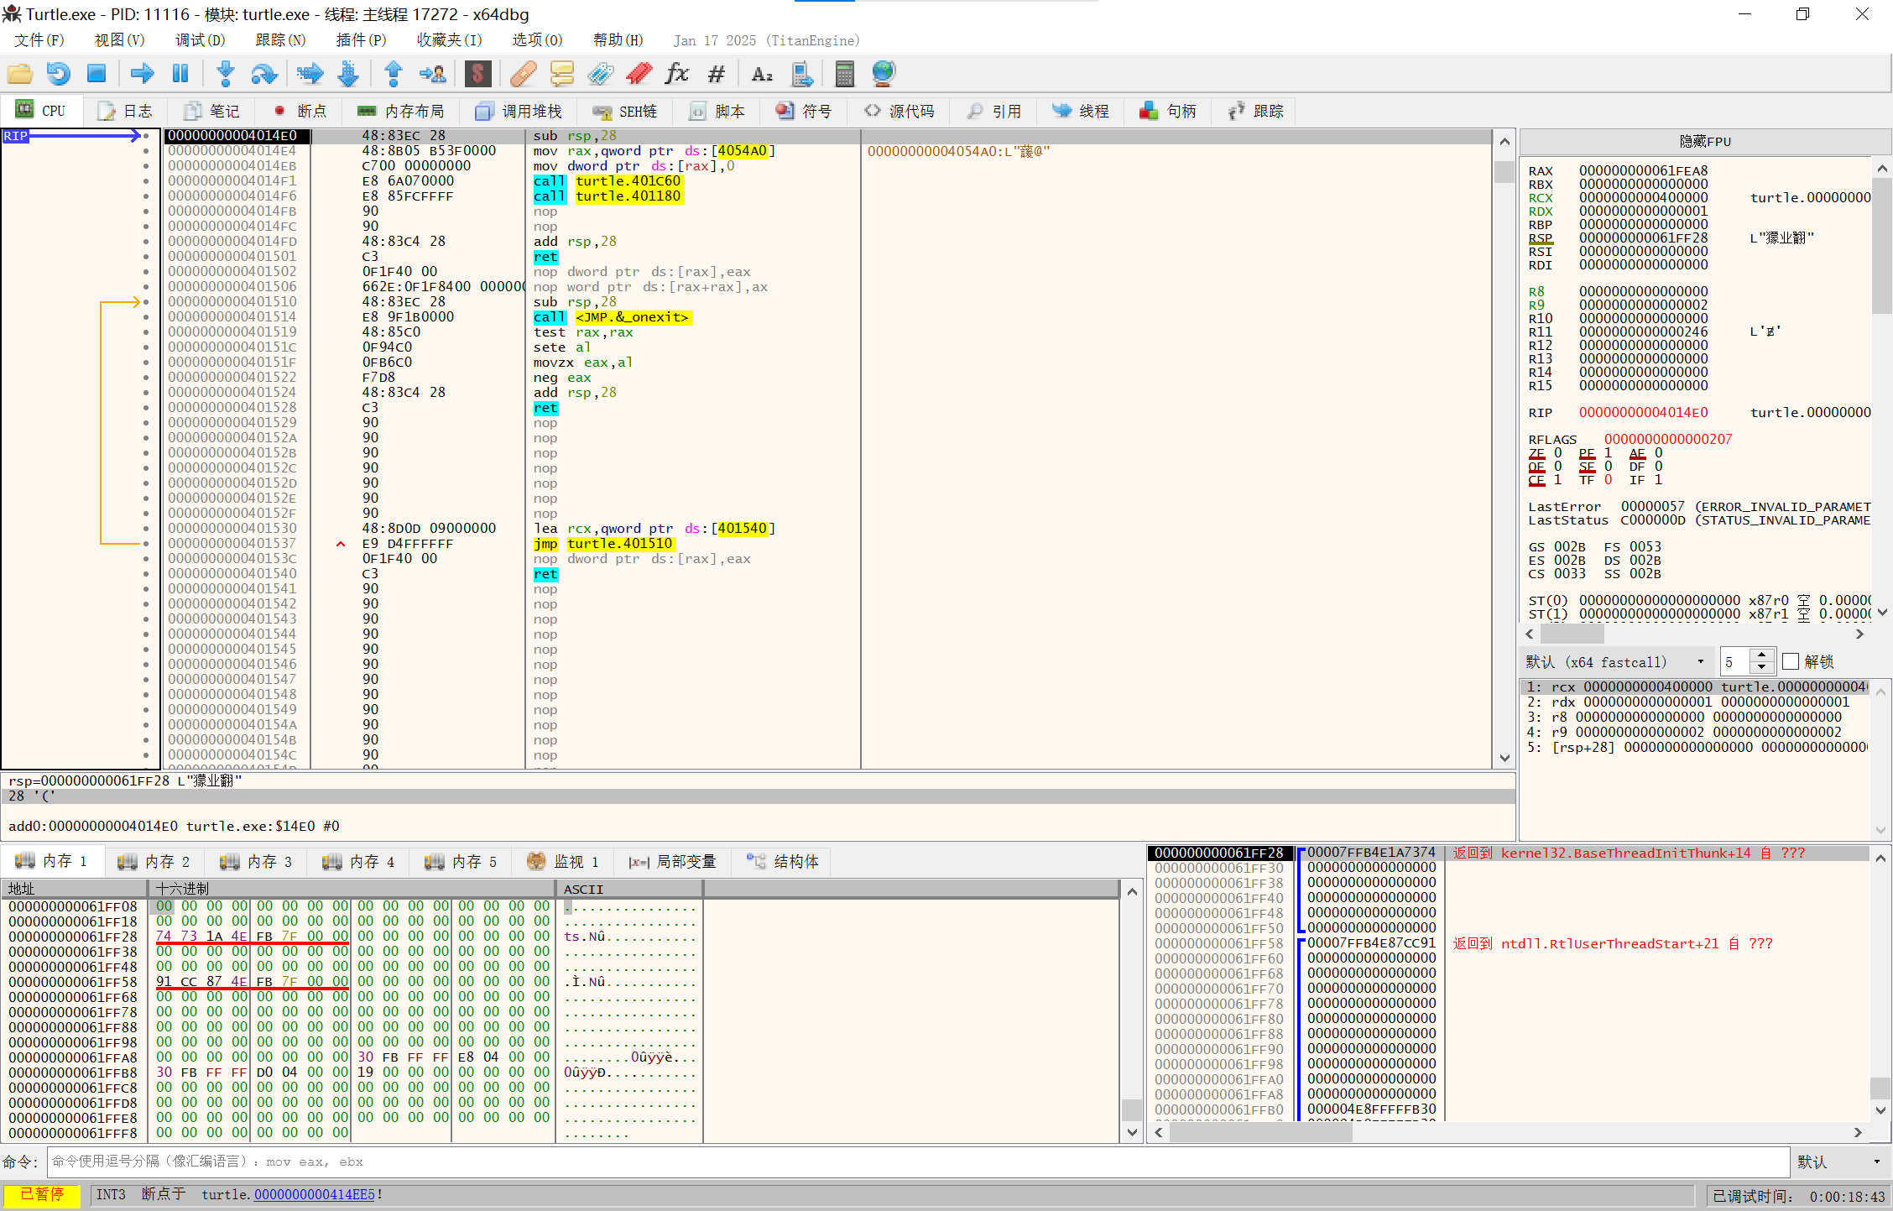Click the globe update-check icon
The width and height of the screenshot is (1893, 1211).
(884, 74)
